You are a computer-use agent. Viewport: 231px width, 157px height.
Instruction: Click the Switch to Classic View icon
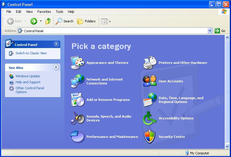click(x=11, y=53)
